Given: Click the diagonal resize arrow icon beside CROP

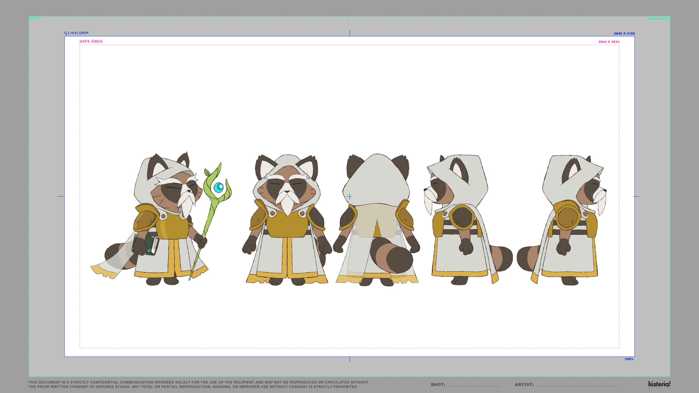Looking at the screenshot, I should coord(66,33).
